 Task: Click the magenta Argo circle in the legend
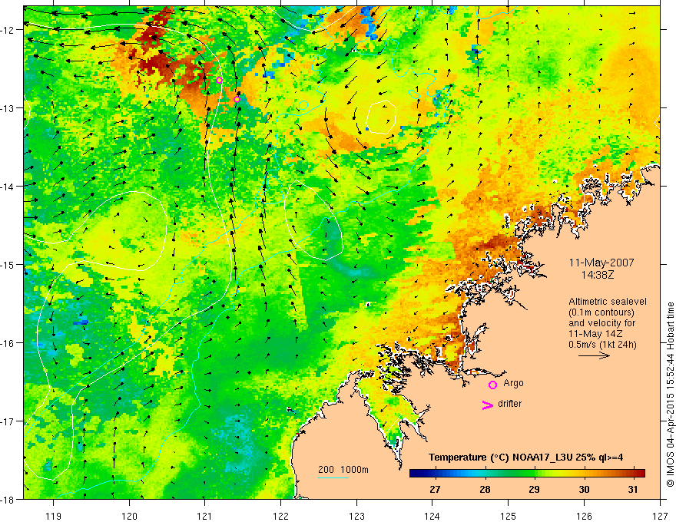click(x=492, y=385)
